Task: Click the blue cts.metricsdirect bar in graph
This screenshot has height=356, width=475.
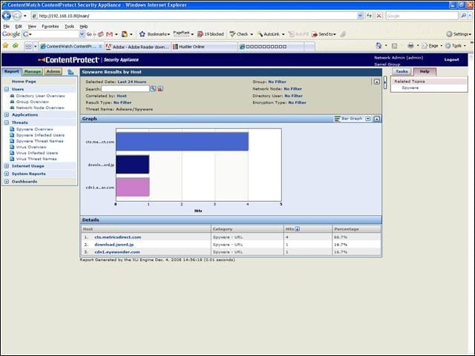Action: 182,142
